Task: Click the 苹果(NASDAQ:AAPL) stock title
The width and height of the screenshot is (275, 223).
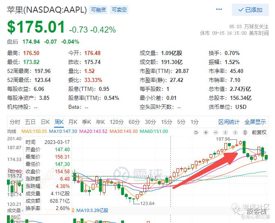Action: (47, 10)
